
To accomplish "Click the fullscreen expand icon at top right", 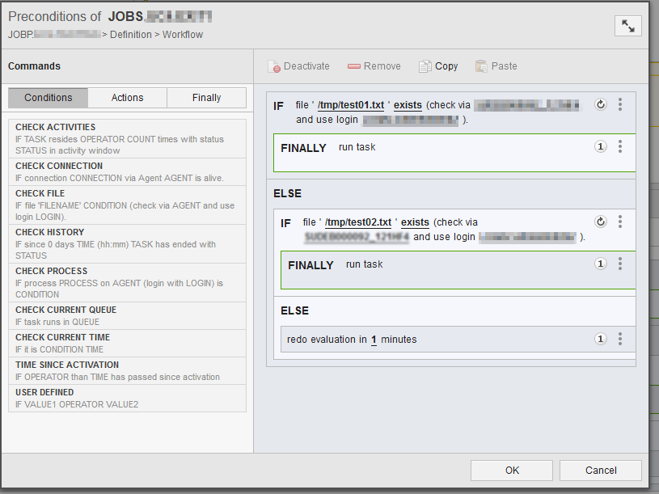I will point(628,25).
